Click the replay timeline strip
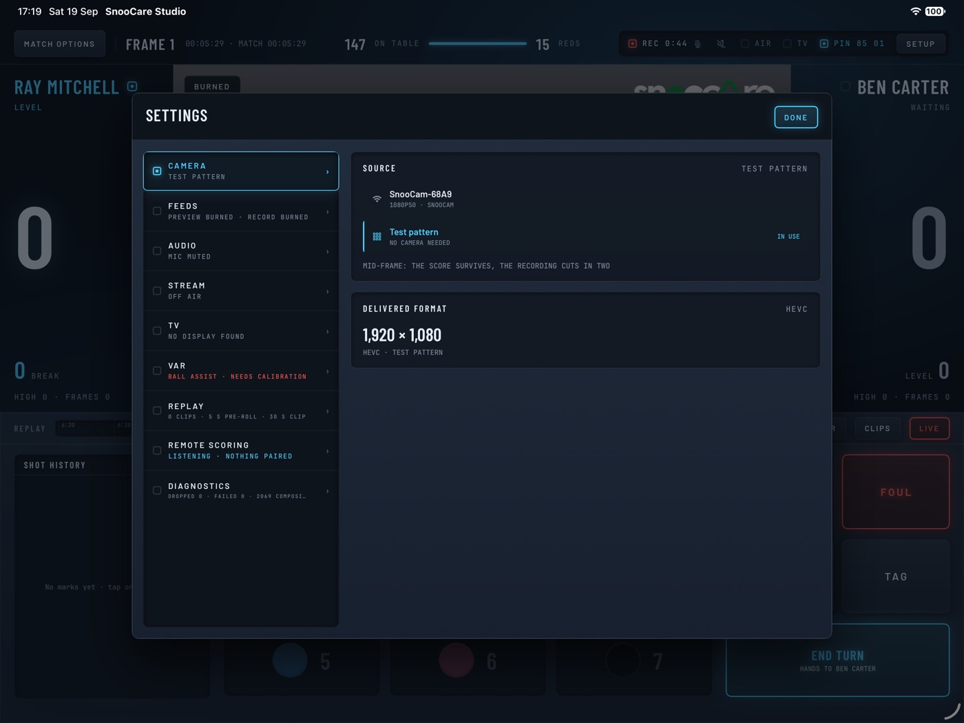 tap(94, 428)
